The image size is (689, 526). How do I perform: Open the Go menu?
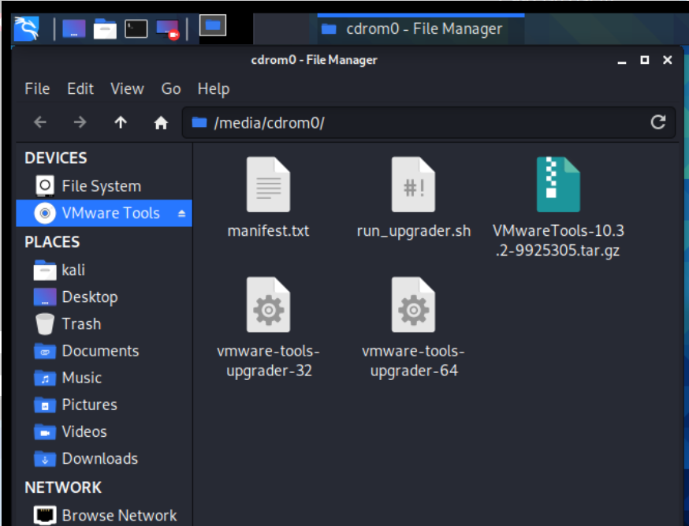tap(171, 89)
